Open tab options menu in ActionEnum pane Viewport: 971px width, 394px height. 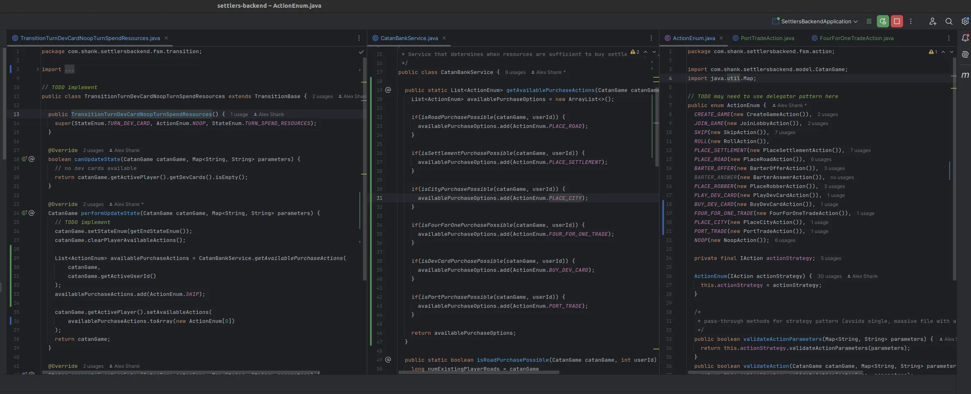pyautogui.click(x=948, y=38)
